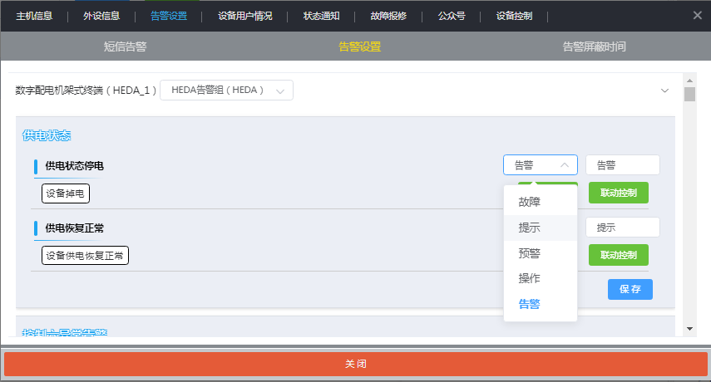Open the 短信告警 sub-tab
The width and height of the screenshot is (711, 382).
pos(126,47)
